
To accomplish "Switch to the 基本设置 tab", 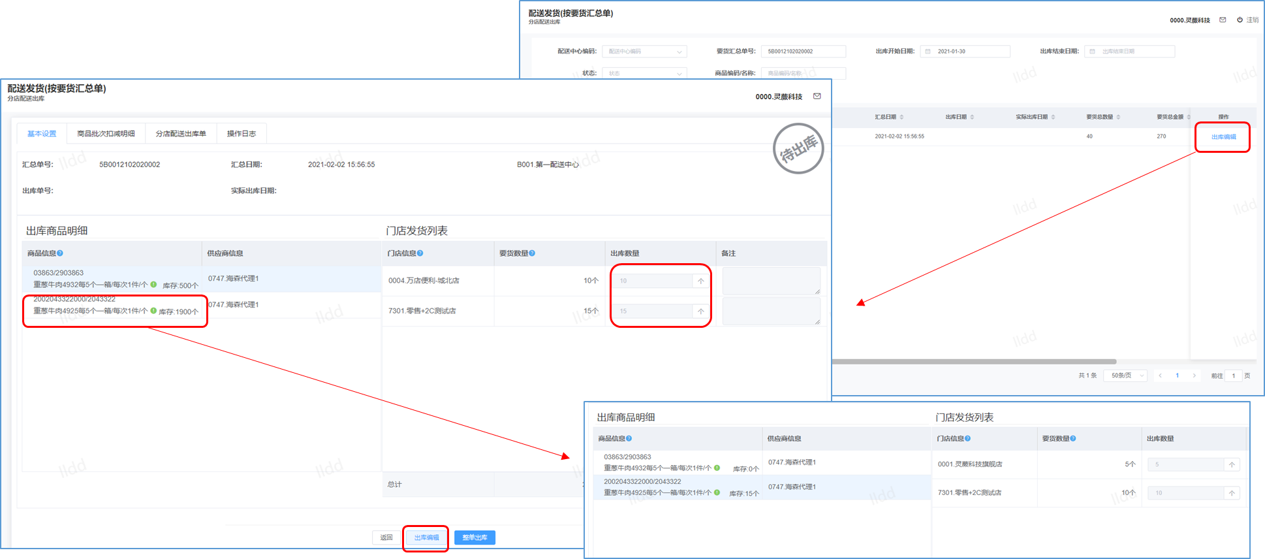I will (x=42, y=134).
